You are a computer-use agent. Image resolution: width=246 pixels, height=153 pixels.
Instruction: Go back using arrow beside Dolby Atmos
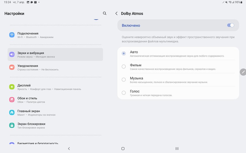[116, 13]
